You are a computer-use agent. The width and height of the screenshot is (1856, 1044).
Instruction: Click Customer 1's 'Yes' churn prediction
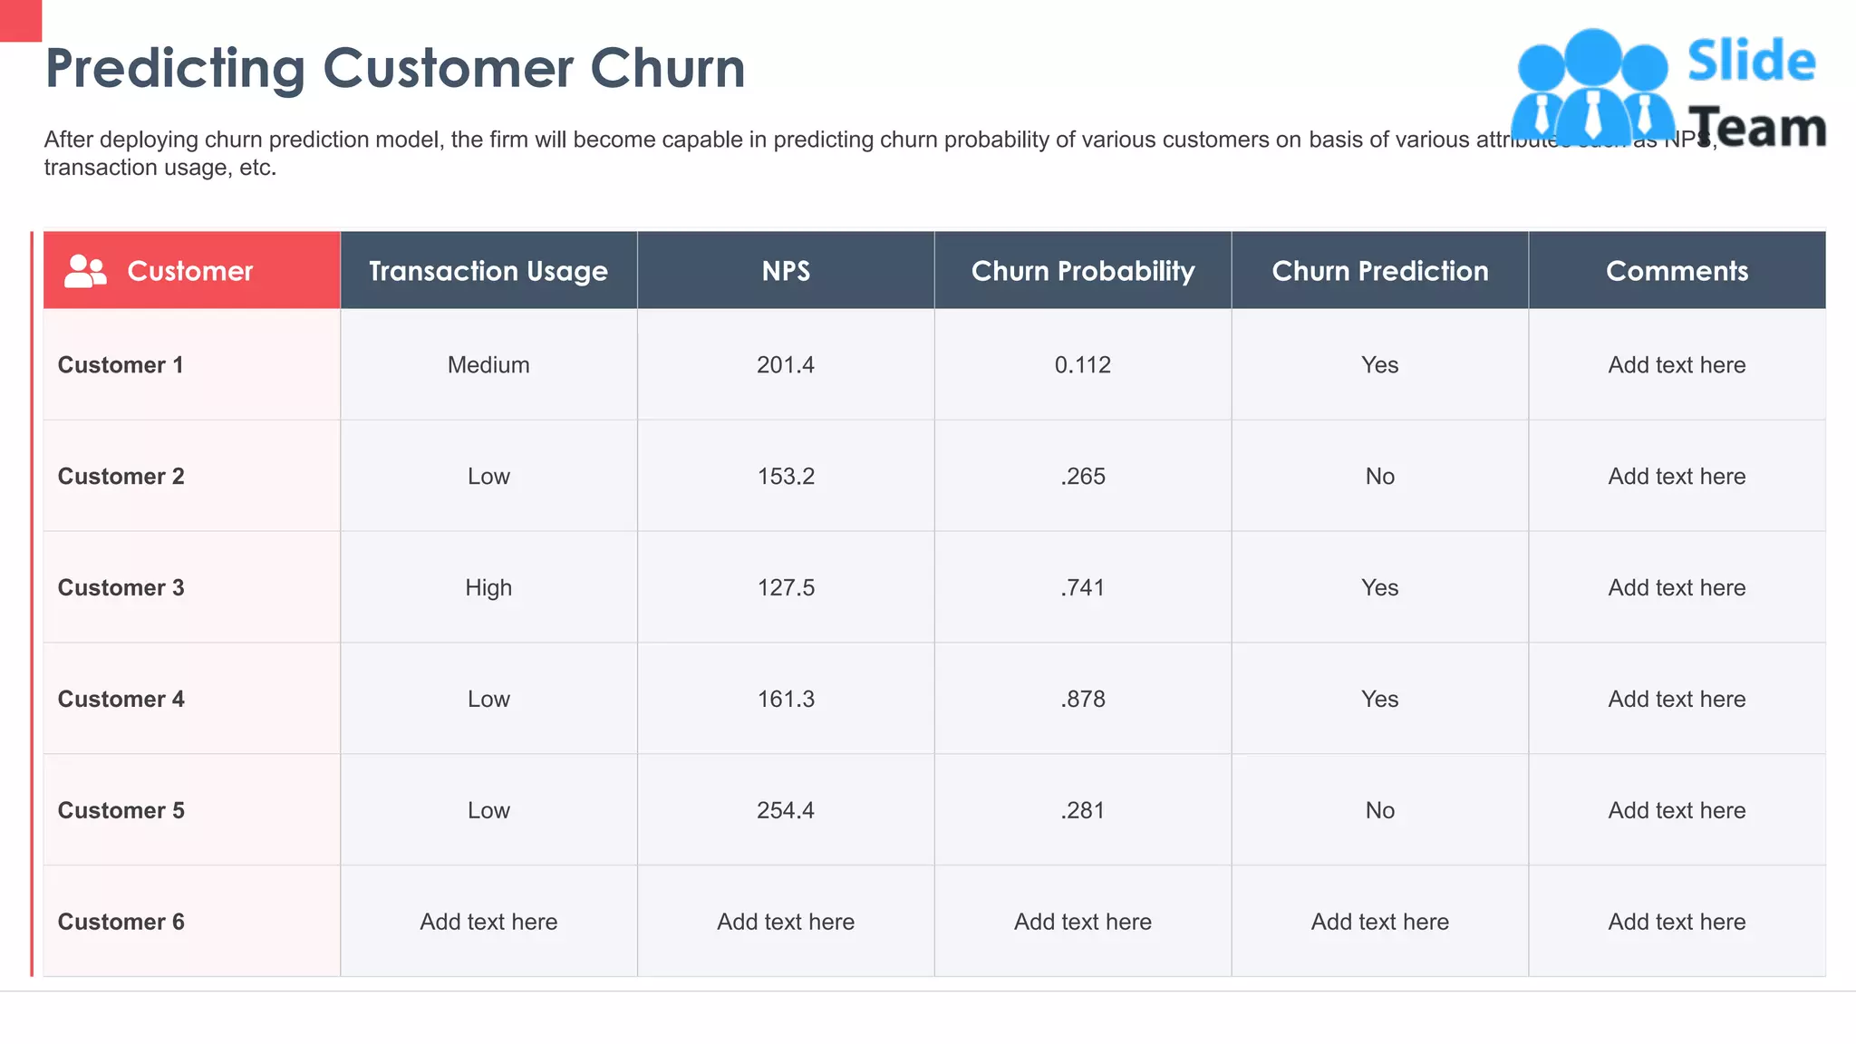[1380, 365]
